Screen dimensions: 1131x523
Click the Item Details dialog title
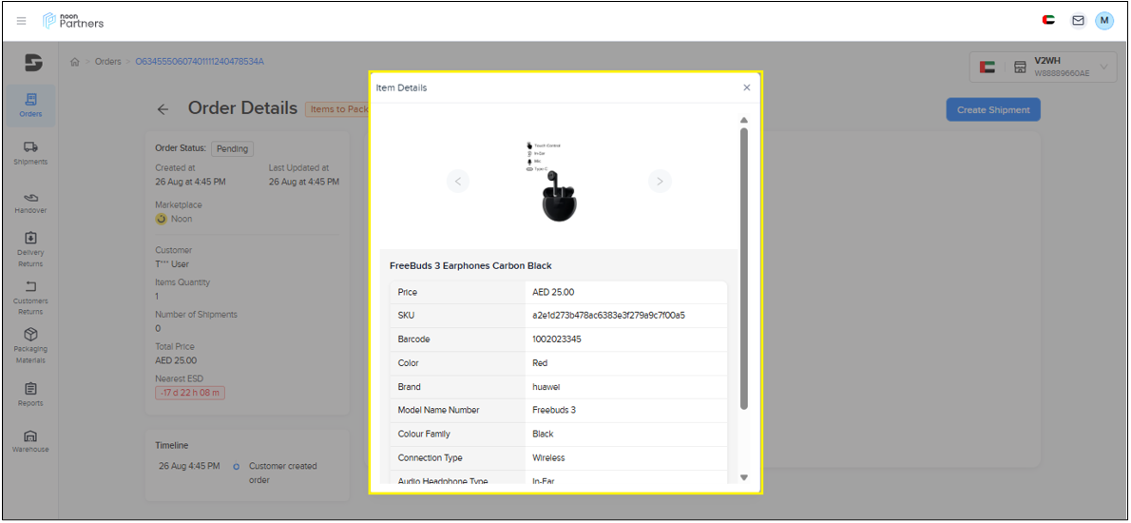click(x=402, y=87)
